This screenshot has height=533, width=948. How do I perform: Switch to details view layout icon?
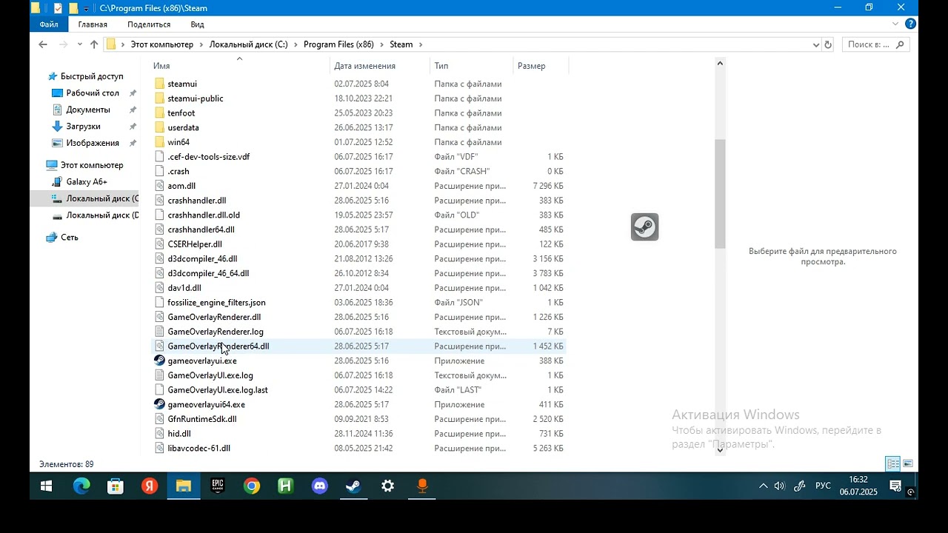[x=893, y=464]
